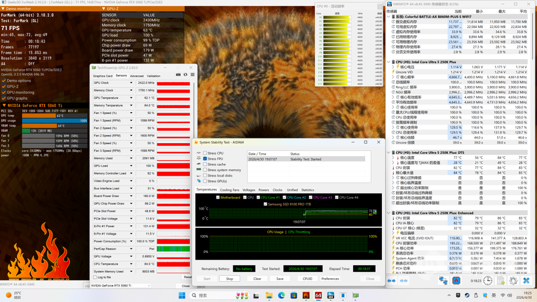Open Windows Start menu
The height and width of the screenshot is (302, 537).
(182, 295)
